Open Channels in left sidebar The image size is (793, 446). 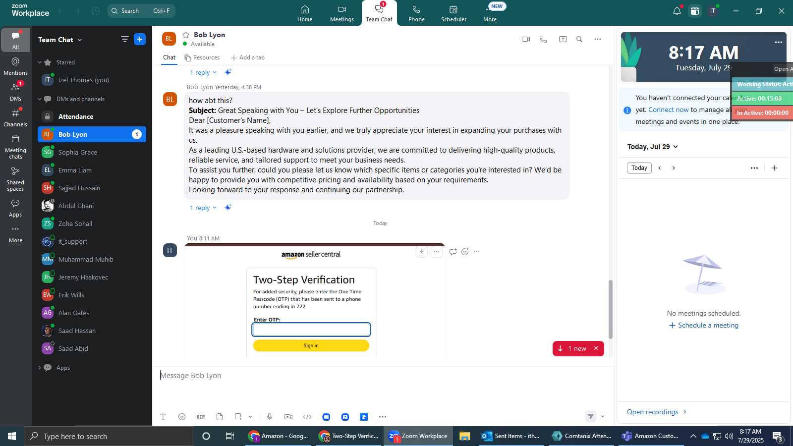click(x=15, y=117)
